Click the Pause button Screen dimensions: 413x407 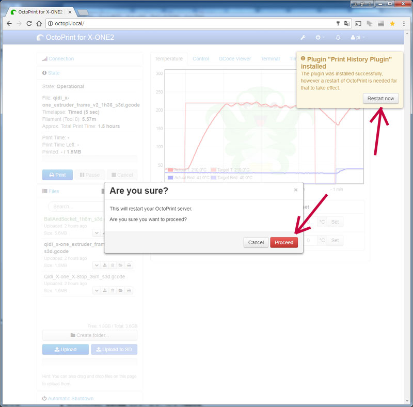pos(89,175)
